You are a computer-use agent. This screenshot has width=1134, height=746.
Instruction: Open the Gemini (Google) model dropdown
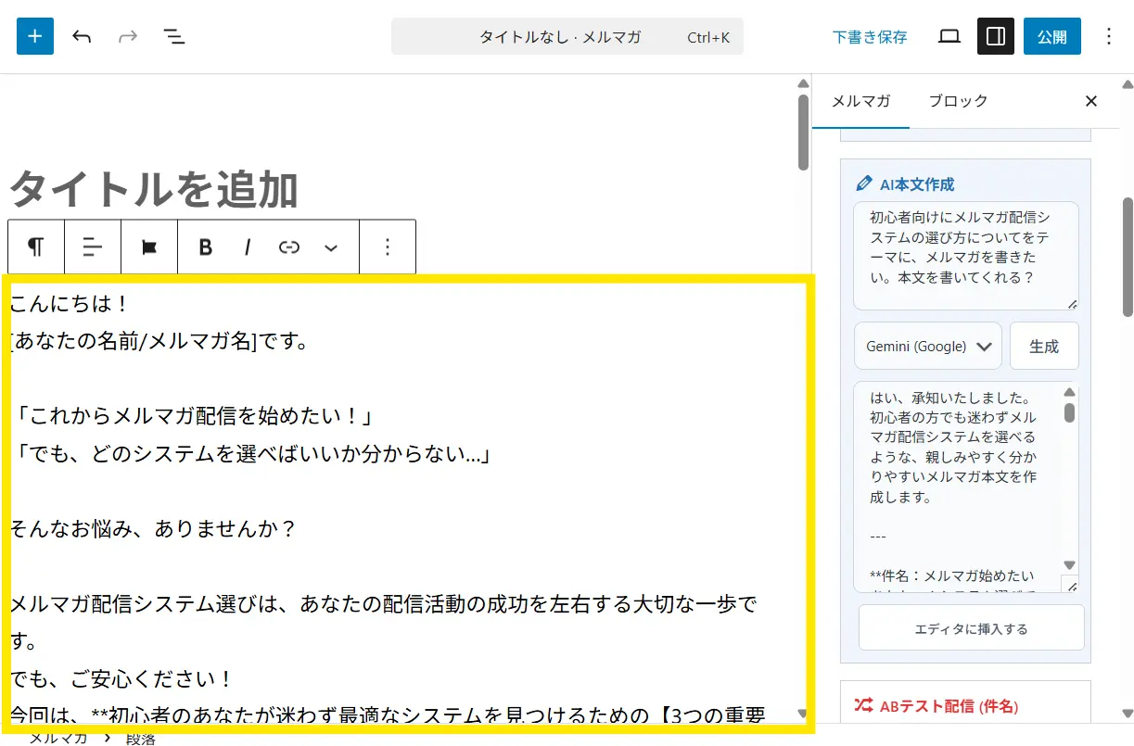(927, 346)
